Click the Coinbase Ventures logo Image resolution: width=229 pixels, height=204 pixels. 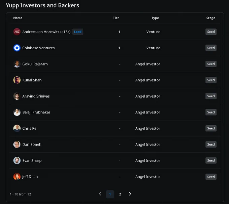[17, 48]
